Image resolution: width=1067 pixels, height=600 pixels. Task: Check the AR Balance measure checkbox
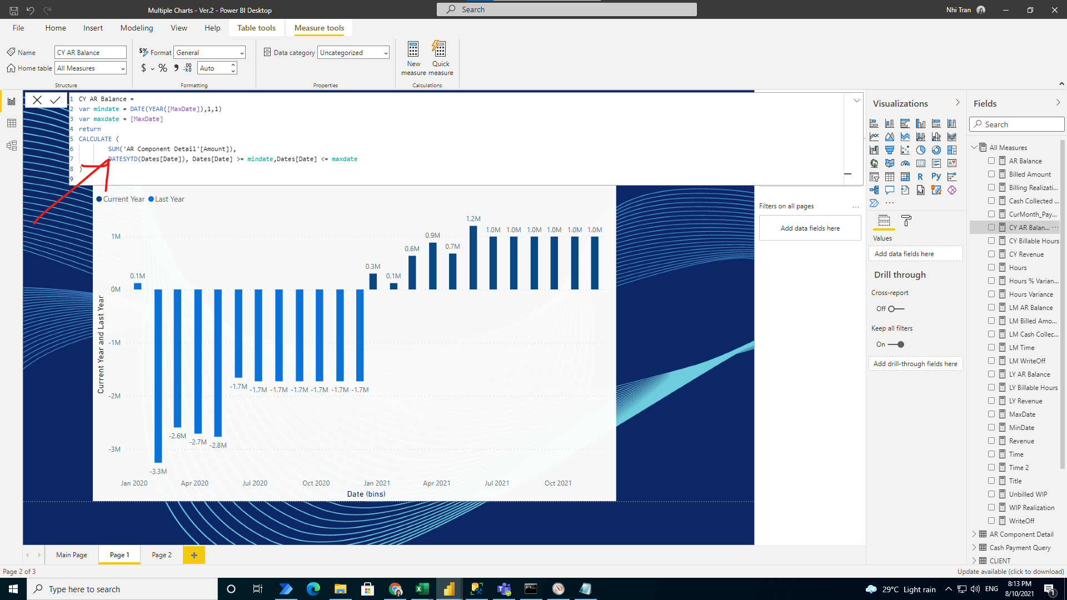pos(991,161)
